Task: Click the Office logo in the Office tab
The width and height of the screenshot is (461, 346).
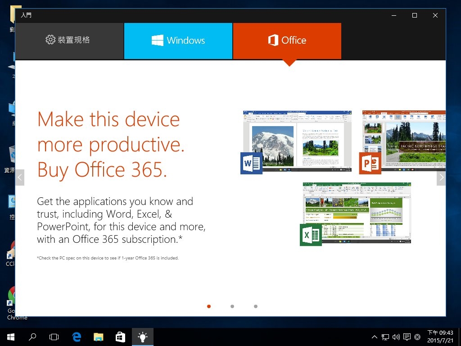Action: coord(273,40)
